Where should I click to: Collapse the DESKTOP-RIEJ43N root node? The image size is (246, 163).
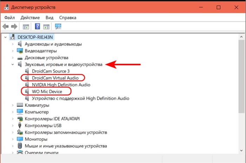coord(6,37)
